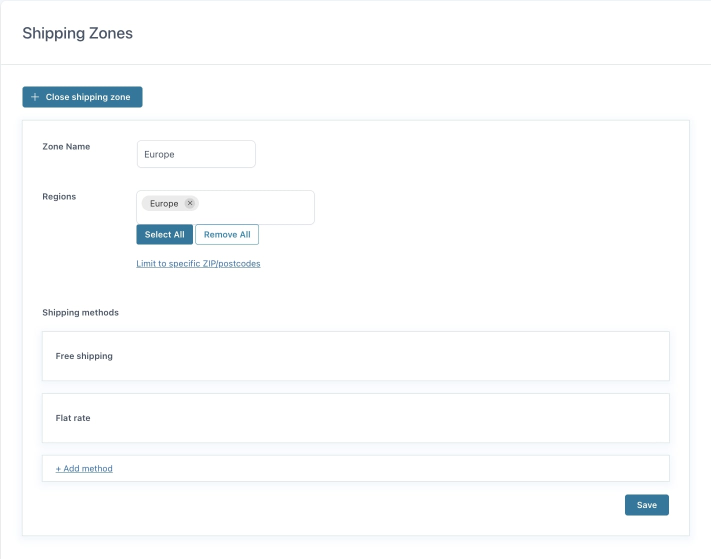Edit the Zone Name field
Screen dimensions: 711x559
point(196,154)
